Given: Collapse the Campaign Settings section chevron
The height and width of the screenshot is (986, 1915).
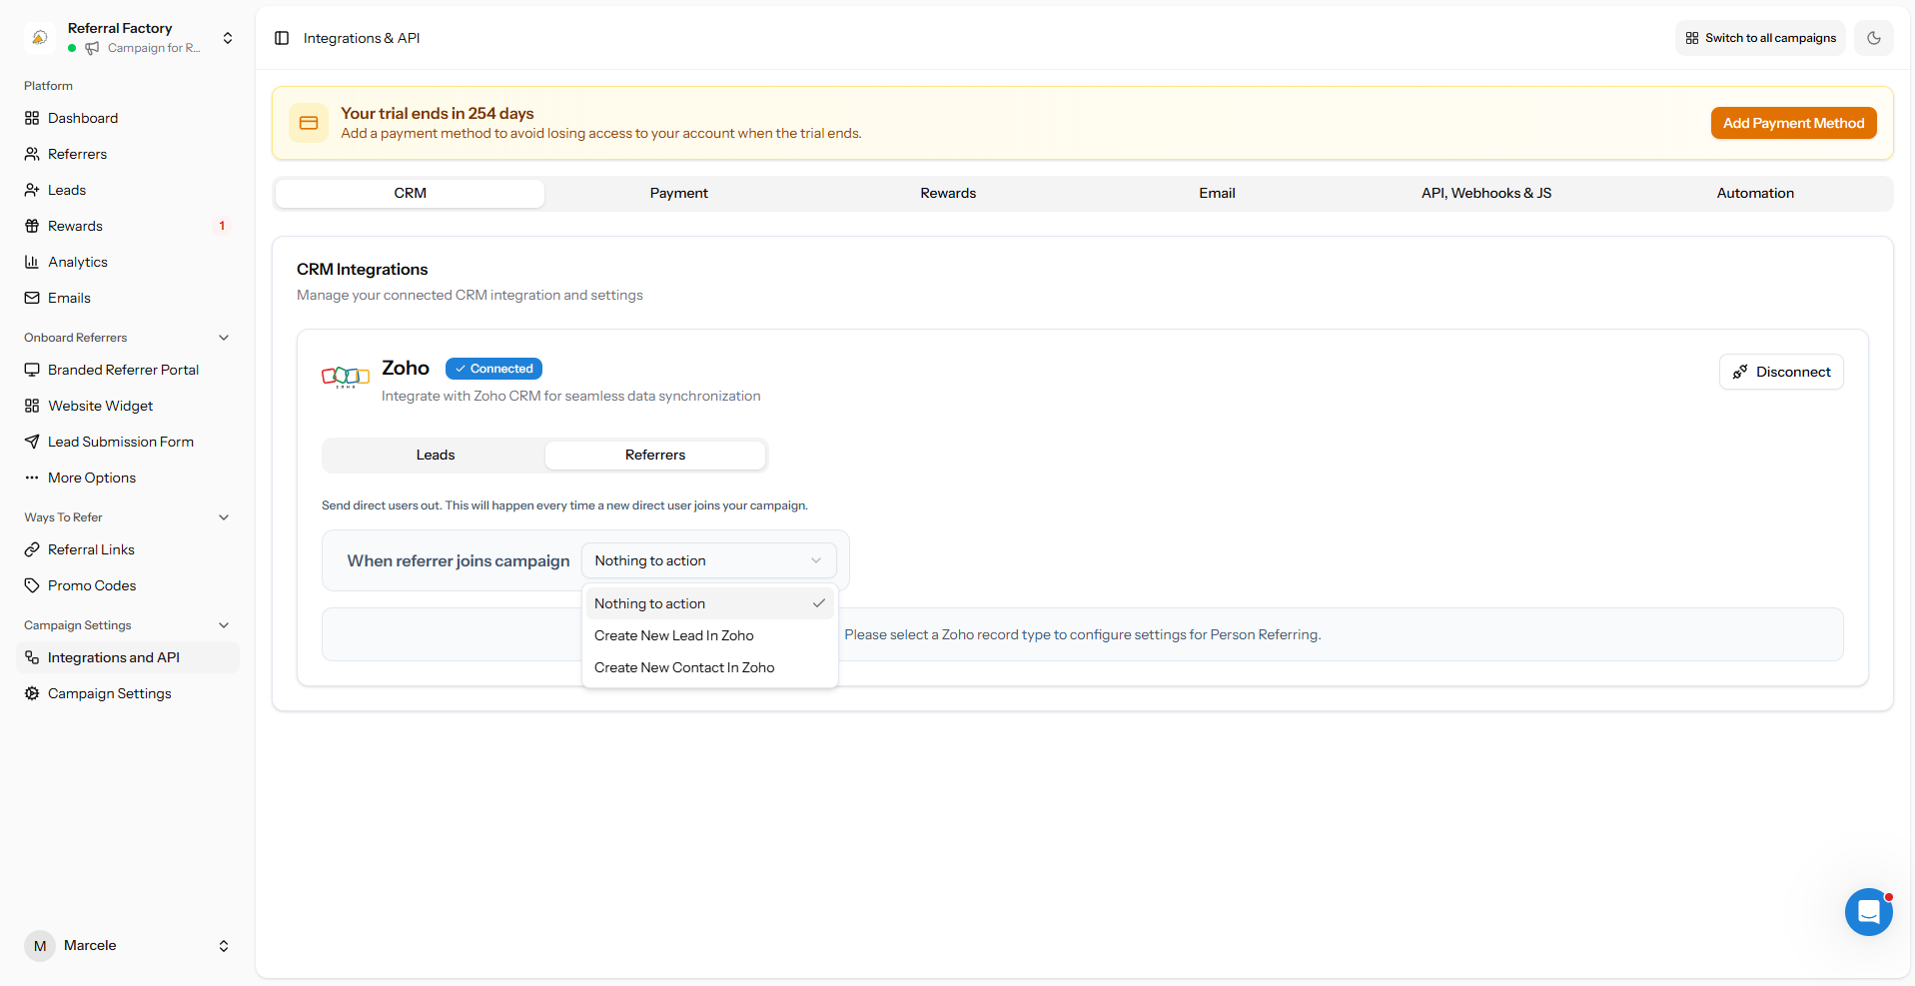Looking at the screenshot, I should click(224, 625).
